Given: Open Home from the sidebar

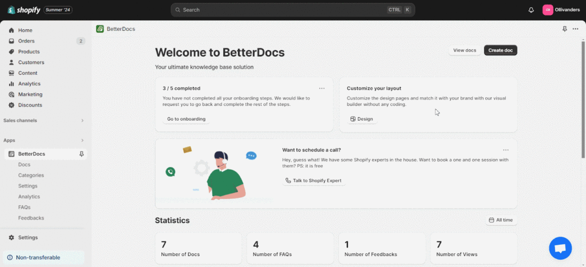Looking at the screenshot, I should tap(25, 30).
